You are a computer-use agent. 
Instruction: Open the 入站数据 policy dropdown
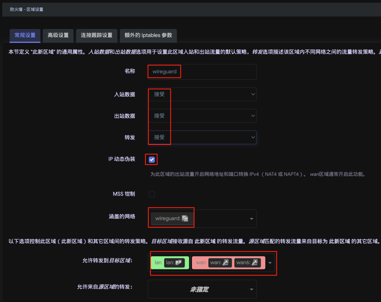(202, 94)
